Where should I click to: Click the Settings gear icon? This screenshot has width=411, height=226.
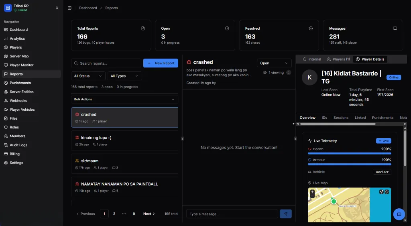(6, 163)
